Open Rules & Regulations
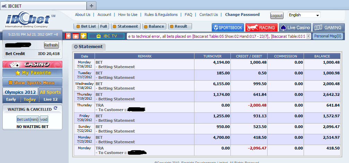 pos(161,15)
